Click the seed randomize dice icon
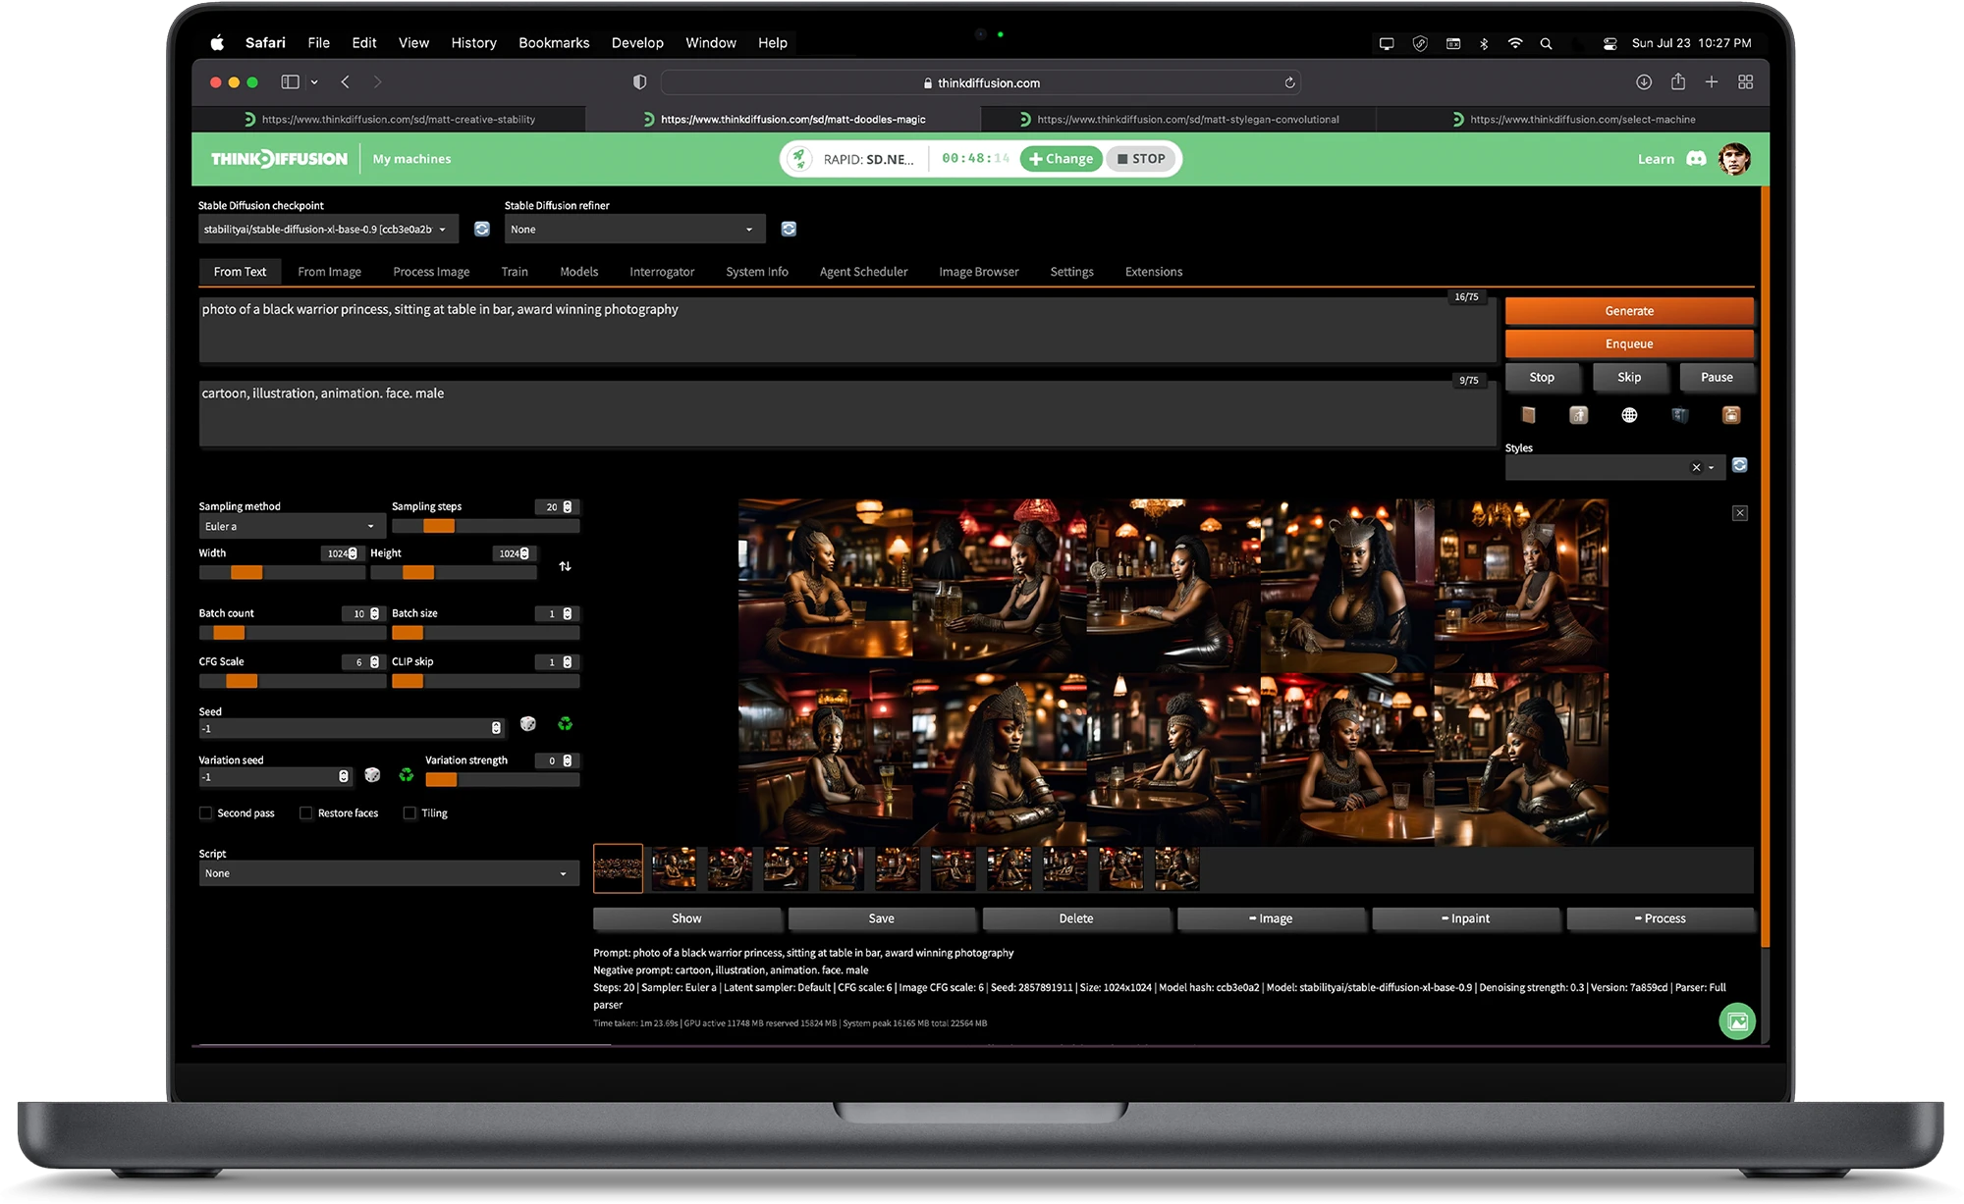Viewport: 1964px width, 1204px height. pyautogui.click(x=528, y=724)
